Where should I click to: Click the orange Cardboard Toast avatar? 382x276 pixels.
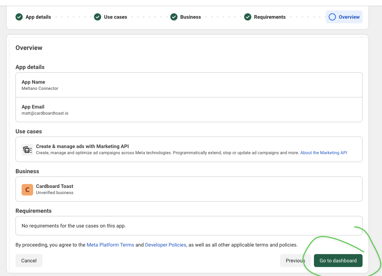(27, 189)
